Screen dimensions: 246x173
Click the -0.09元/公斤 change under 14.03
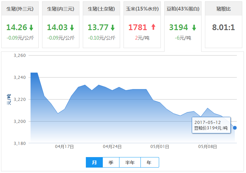click(61, 38)
